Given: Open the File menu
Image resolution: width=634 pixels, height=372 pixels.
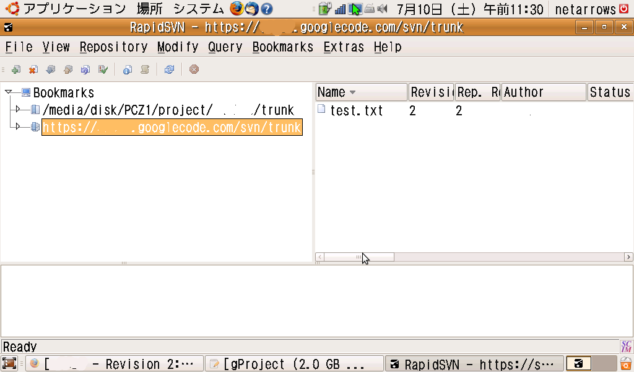Looking at the screenshot, I should [x=19, y=47].
